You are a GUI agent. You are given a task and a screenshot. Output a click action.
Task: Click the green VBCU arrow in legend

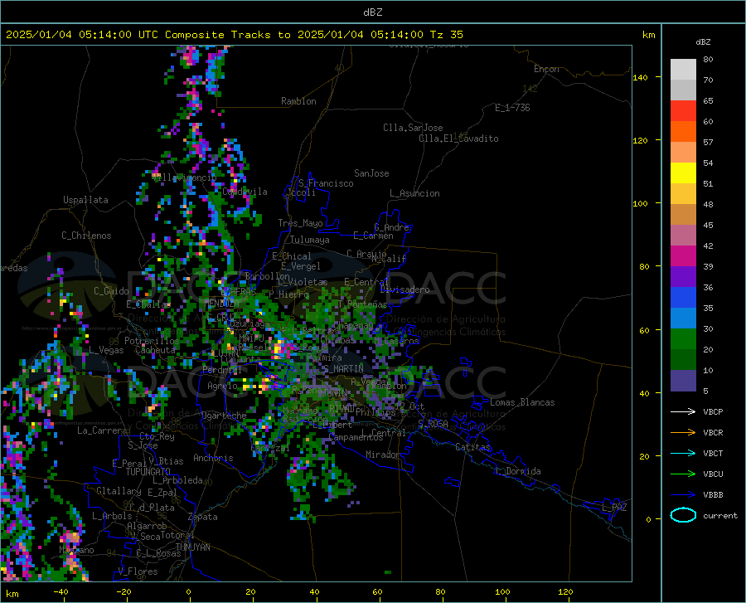[683, 474]
